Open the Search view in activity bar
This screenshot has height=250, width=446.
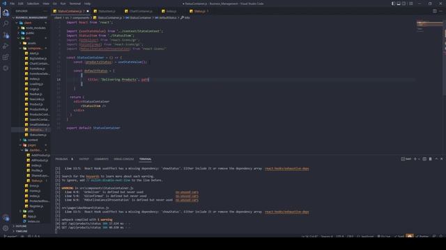pyautogui.click(x=6, y=24)
